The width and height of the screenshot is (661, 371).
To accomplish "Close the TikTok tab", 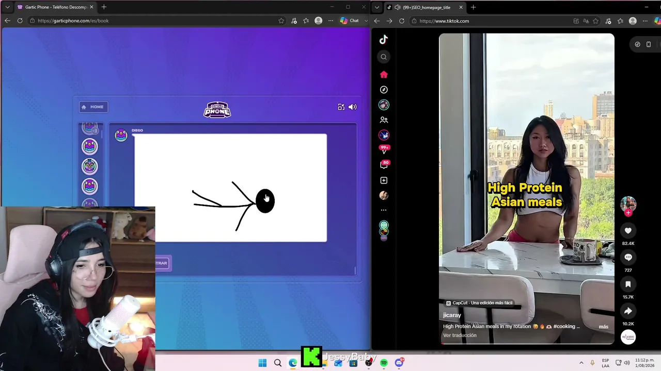I will [x=461, y=7].
